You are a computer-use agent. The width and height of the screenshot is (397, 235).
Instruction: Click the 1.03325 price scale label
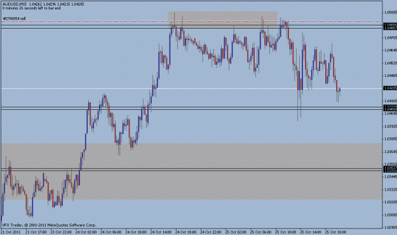(x=391, y=189)
